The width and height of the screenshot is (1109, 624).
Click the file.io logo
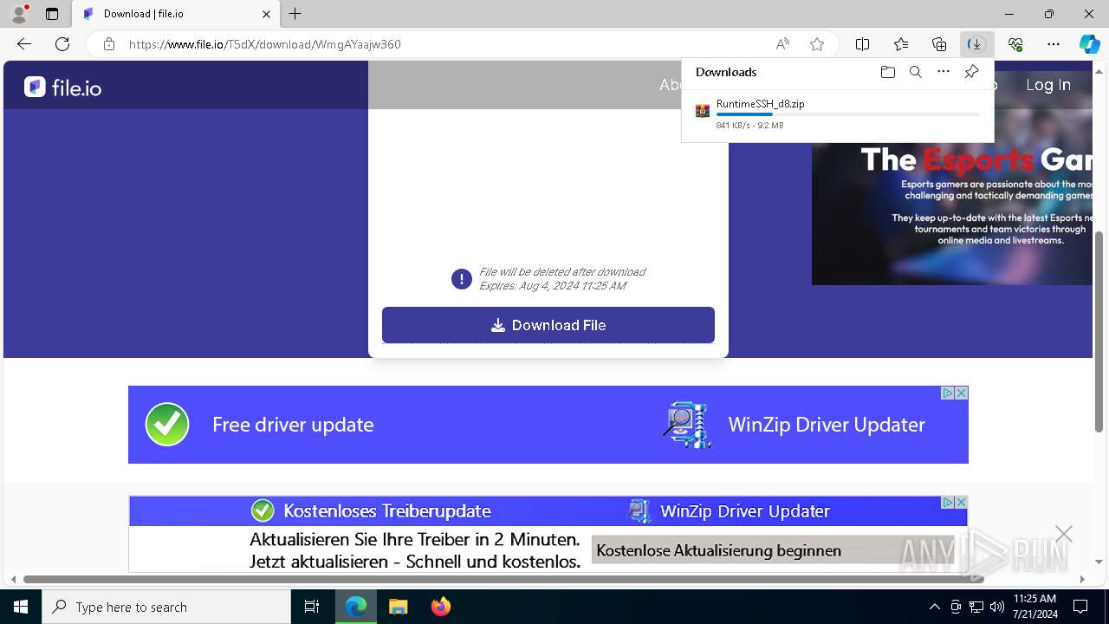pos(62,87)
